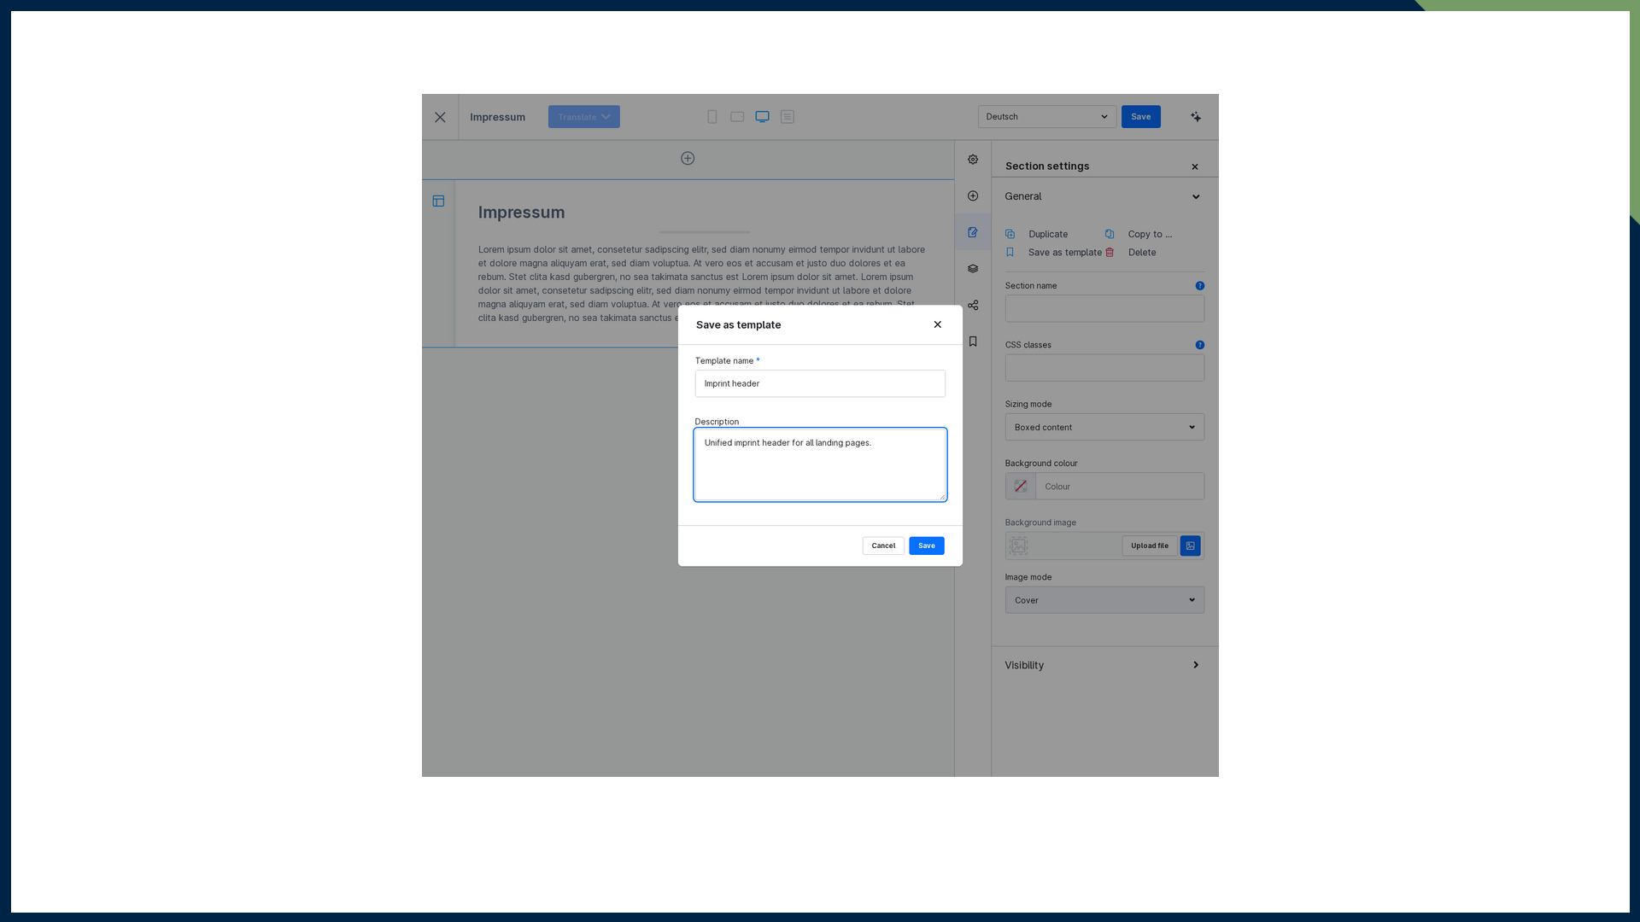Click the Impressum heading in the page
Viewport: 1640px width, 922px height.
[x=521, y=213]
